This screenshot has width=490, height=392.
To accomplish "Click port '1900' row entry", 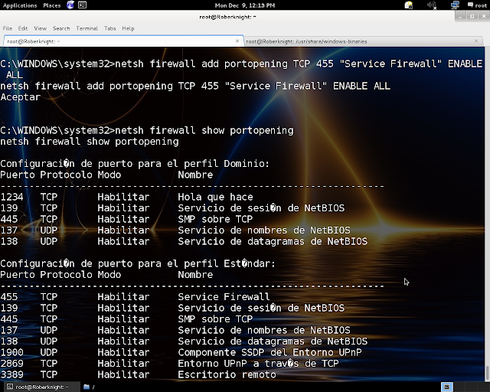I will (x=11, y=352).
